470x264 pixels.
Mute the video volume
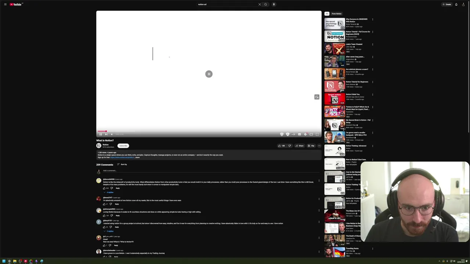point(112,134)
